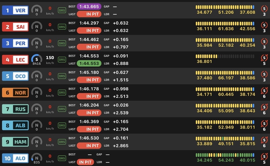Click Hamilton's sector two time 49.151

click(226, 144)
